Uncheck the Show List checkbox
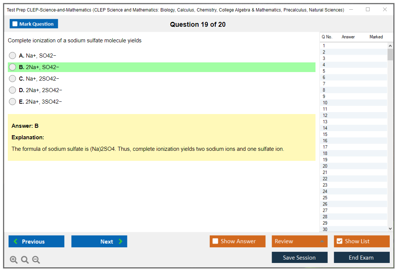 coord(339,241)
